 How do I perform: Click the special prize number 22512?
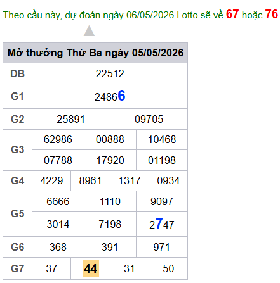pos(110,73)
